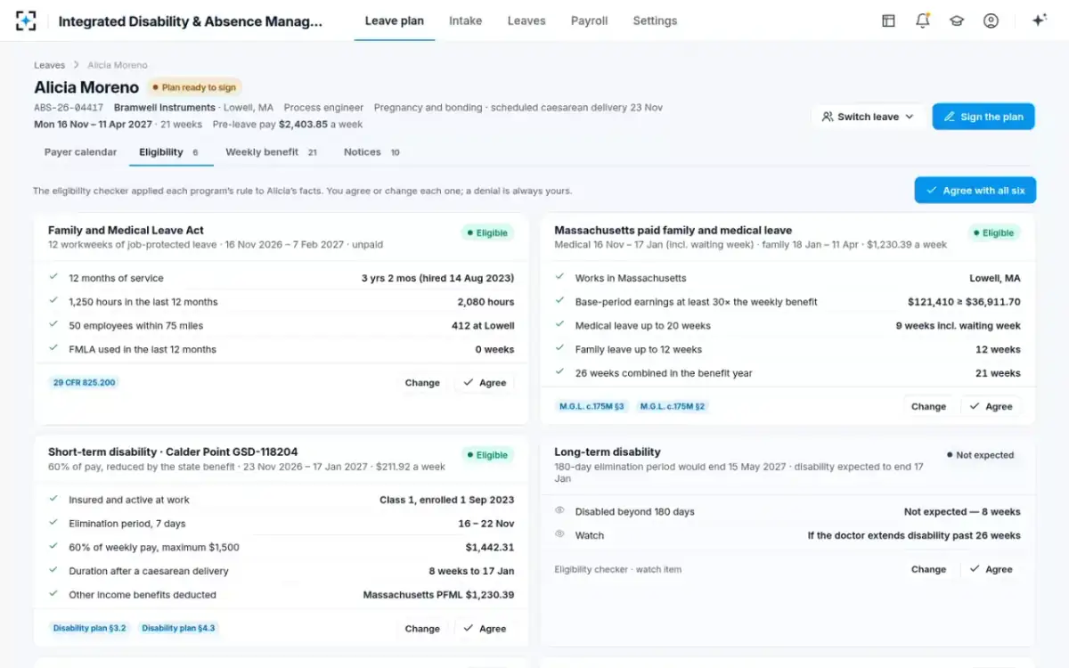Agree with Massachusetts paid family leave card
1069x668 pixels.
pyautogui.click(x=991, y=406)
